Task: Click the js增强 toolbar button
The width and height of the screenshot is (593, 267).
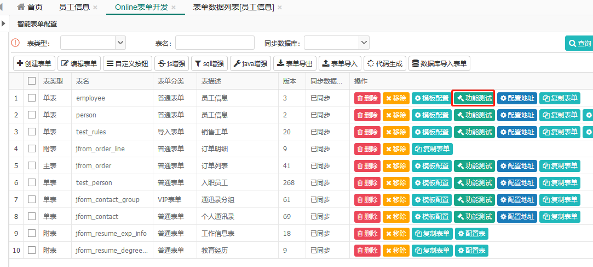Action: [171, 64]
